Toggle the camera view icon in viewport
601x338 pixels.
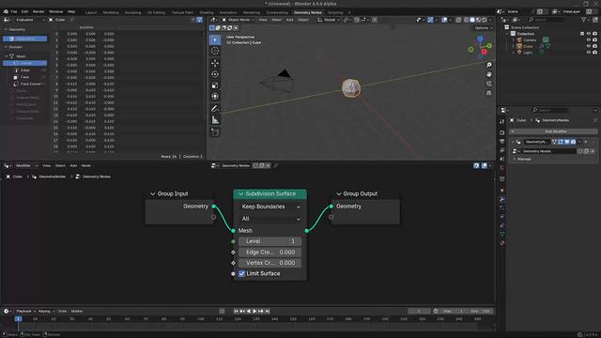click(x=488, y=84)
